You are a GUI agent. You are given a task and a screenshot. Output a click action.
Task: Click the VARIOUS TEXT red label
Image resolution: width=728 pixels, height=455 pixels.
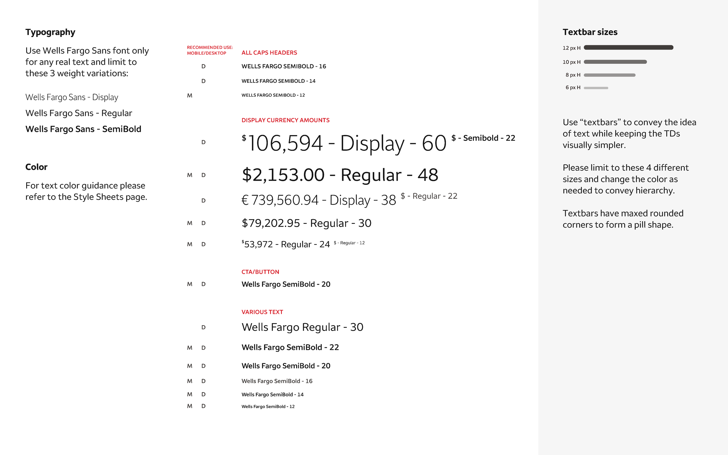coord(262,312)
